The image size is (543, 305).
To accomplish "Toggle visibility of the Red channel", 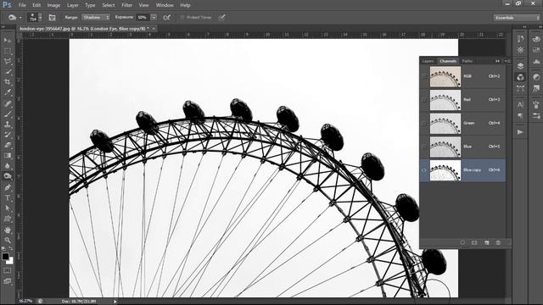I will point(424,100).
